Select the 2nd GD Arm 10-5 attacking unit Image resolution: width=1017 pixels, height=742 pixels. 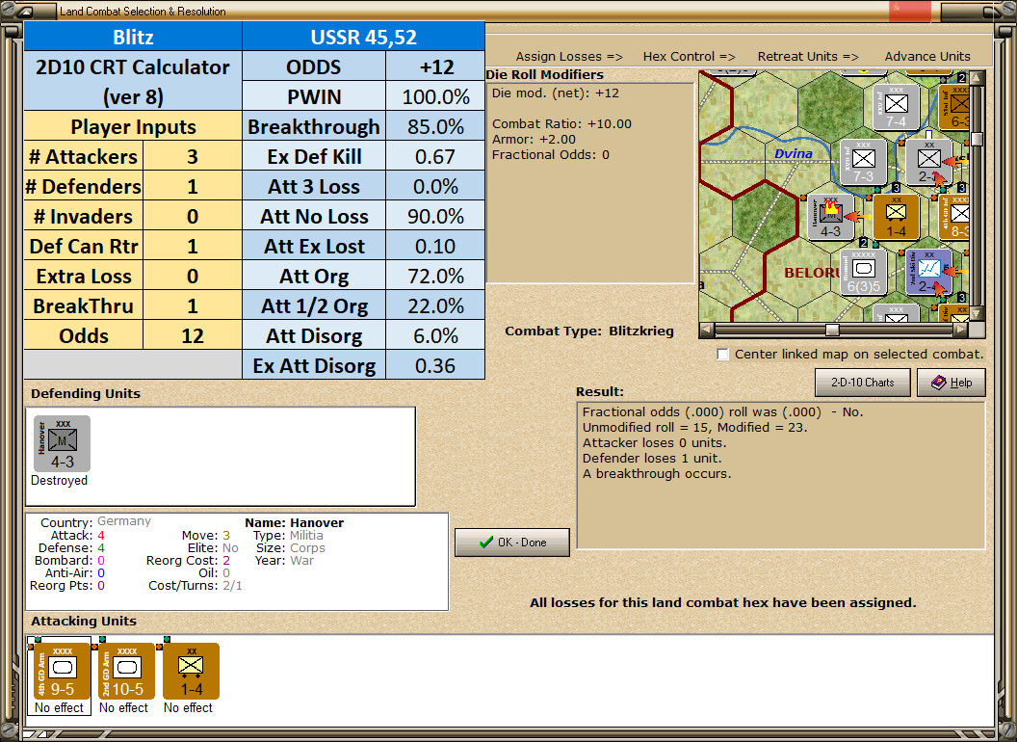(x=126, y=671)
